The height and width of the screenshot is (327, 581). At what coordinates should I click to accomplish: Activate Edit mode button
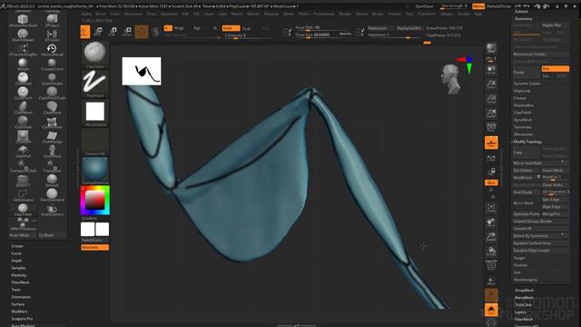(85, 32)
